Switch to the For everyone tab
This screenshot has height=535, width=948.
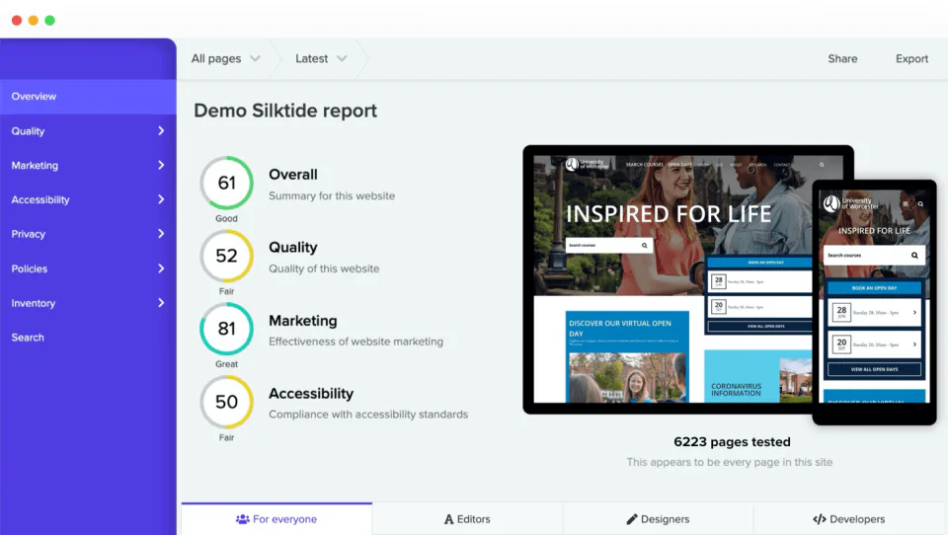tap(276, 519)
